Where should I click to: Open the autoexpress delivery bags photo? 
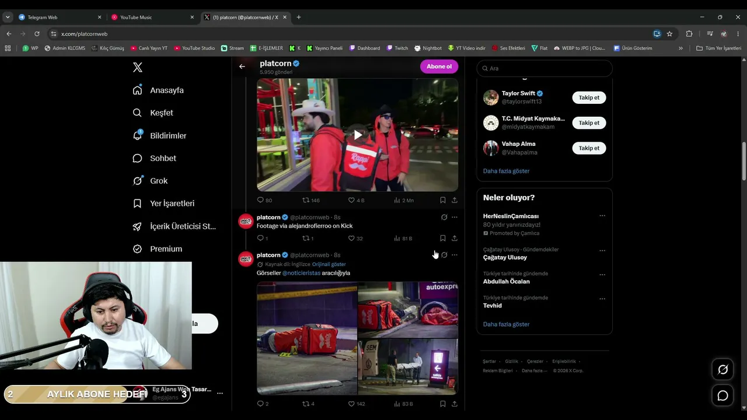coord(408,310)
